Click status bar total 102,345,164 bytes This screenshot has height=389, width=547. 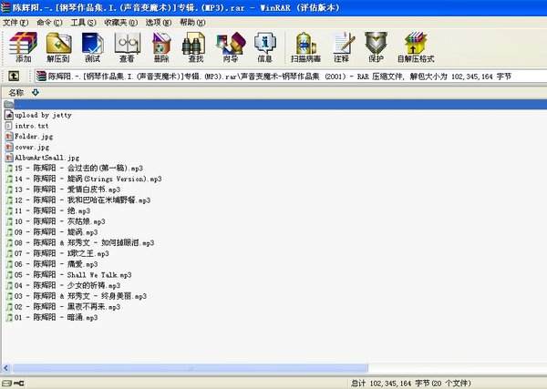pyautogui.click(x=411, y=384)
